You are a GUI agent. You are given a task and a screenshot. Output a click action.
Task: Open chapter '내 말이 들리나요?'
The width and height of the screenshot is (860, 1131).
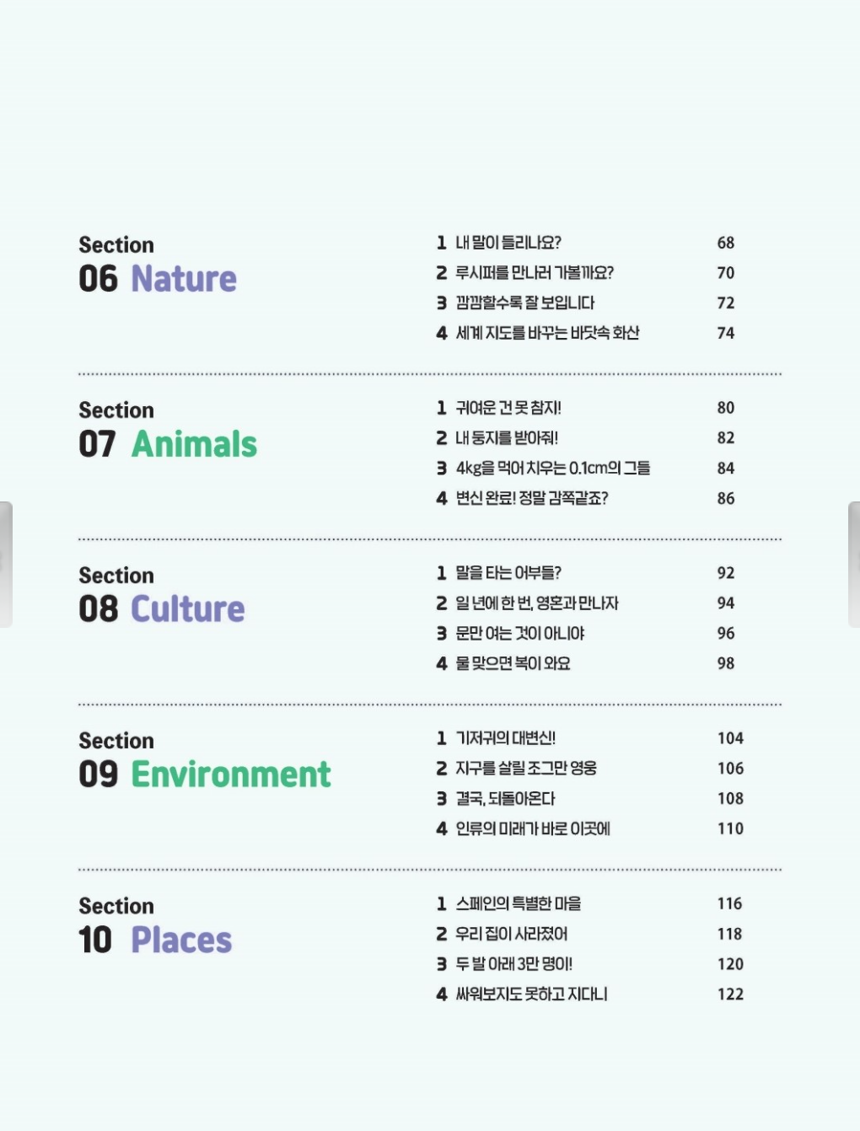click(x=508, y=243)
